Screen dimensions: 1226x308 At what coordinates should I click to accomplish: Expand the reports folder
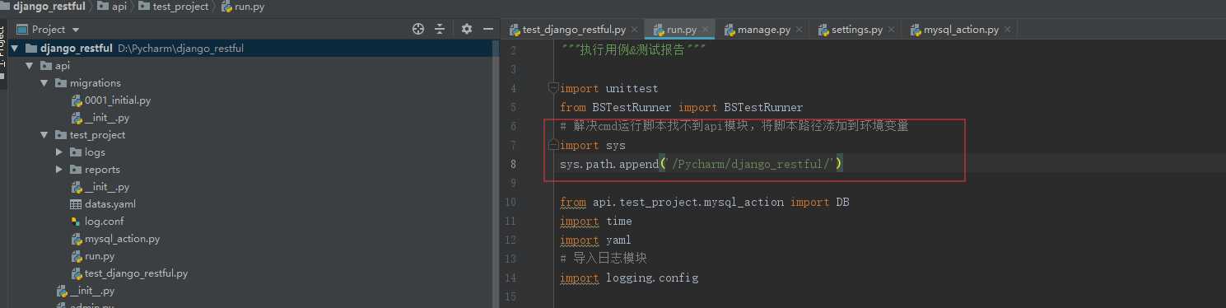pyautogui.click(x=59, y=169)
